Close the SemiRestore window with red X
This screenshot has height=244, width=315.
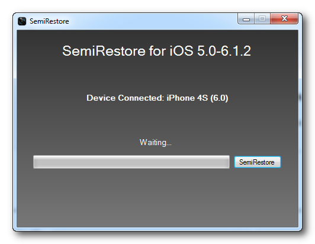pos(284,18)
